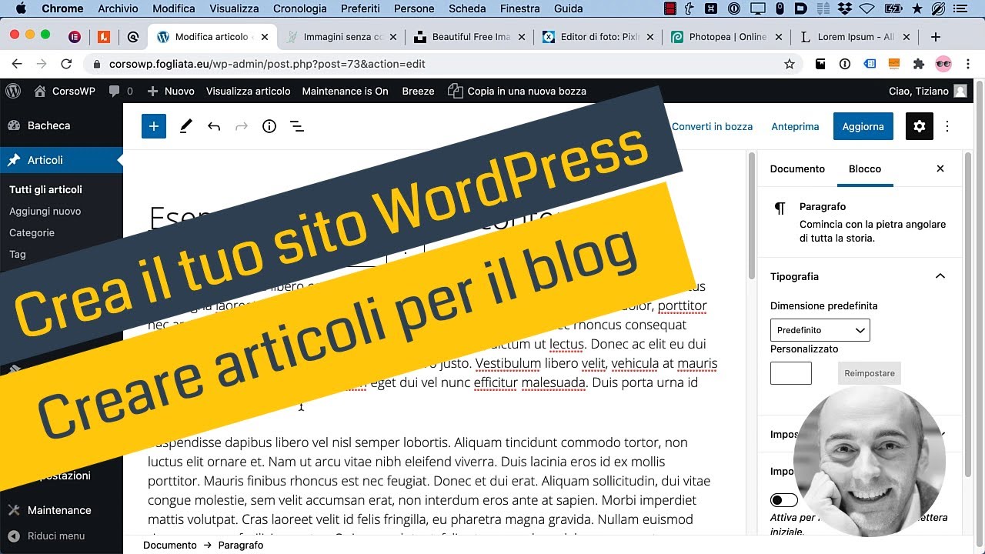This screenshot has width=985, height=554.
Task: Click the Nuovo plus item
Action: 171,91
